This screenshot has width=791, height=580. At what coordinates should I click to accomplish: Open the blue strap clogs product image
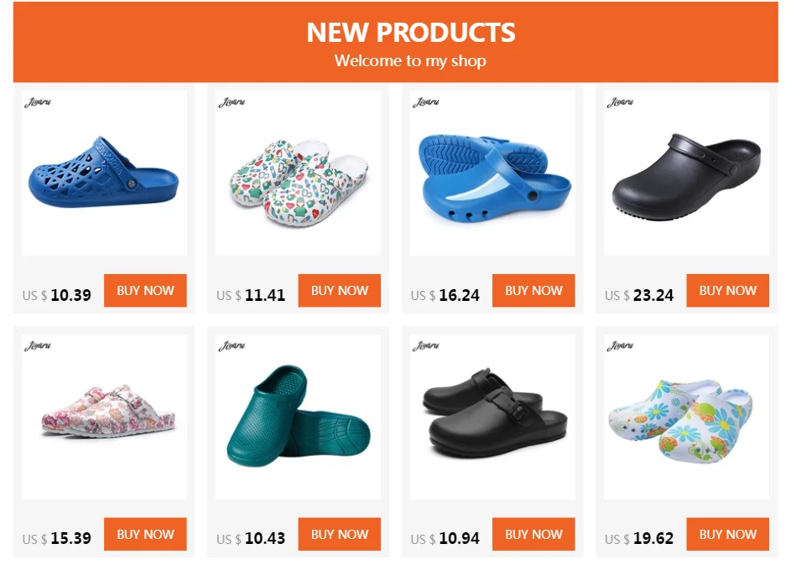(x=492, y=173)
